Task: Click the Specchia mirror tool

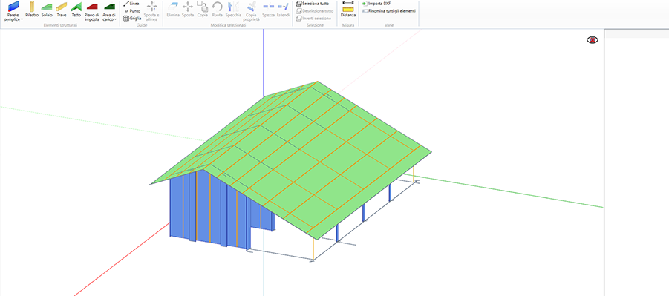Action: tap(233, 10)
